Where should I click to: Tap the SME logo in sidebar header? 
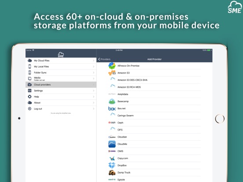tap(61, 55)
